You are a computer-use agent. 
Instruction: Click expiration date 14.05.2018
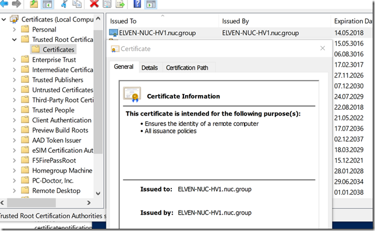349,33
